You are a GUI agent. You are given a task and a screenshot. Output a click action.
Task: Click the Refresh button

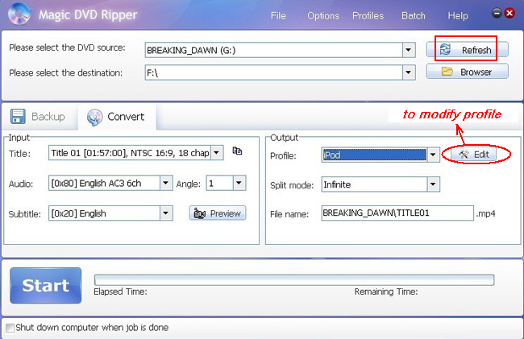(467, 50)
